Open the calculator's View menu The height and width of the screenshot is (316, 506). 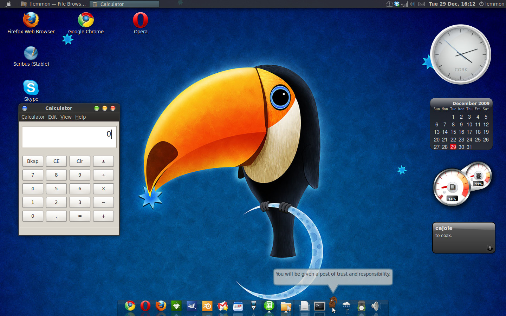(x=66, y=117)
